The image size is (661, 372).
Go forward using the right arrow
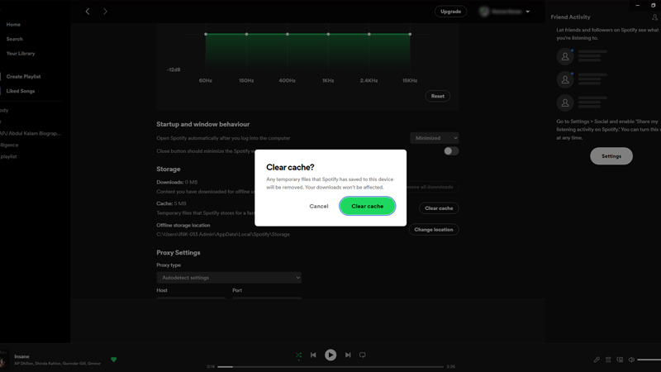[x=106, y=12]
